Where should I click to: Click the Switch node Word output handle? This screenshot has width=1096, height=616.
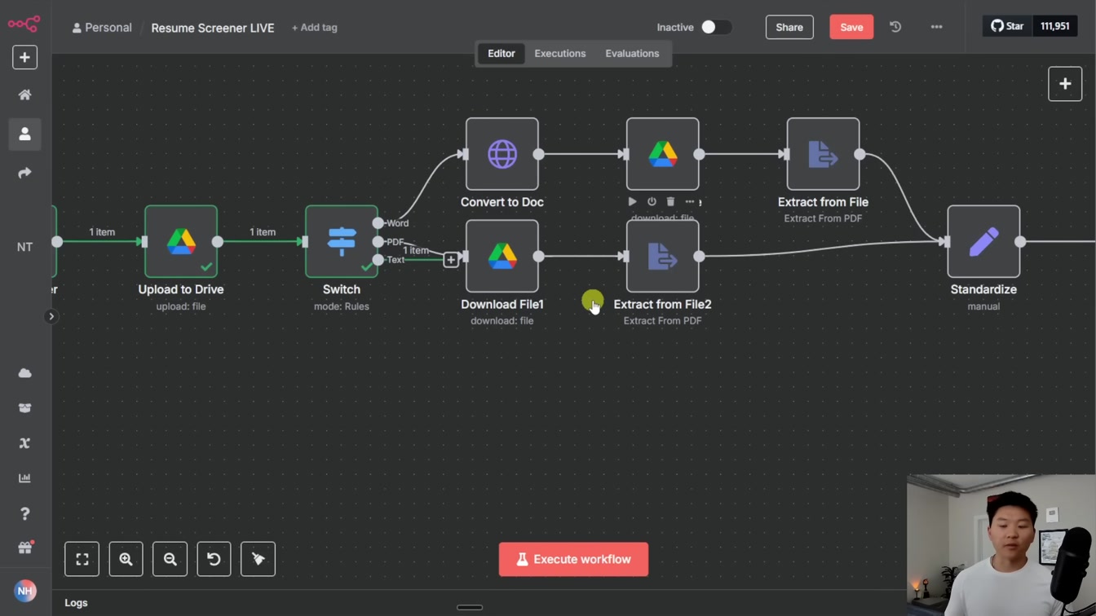click(x=378, y=223)
